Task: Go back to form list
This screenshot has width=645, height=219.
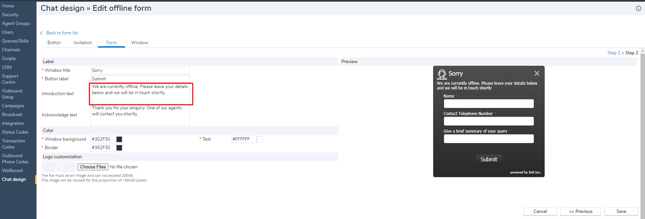Action: point(62,33)
